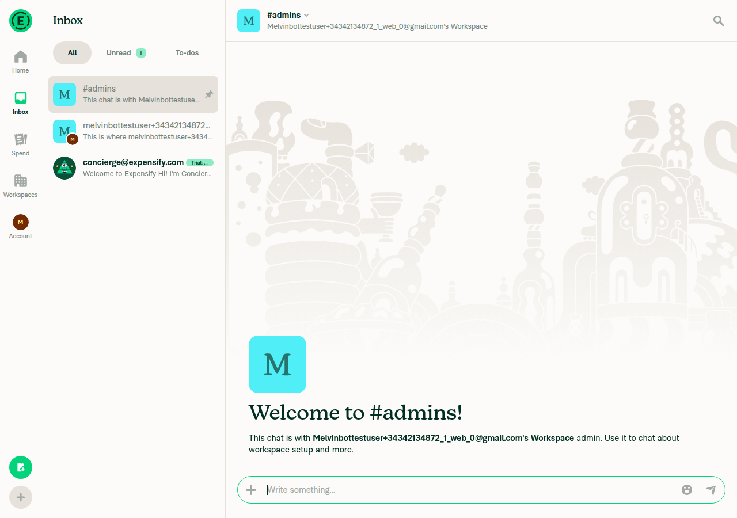Click the Expensify logo icon
The height and width of the screenshot is (518, 737).
[x=21, y=21]
